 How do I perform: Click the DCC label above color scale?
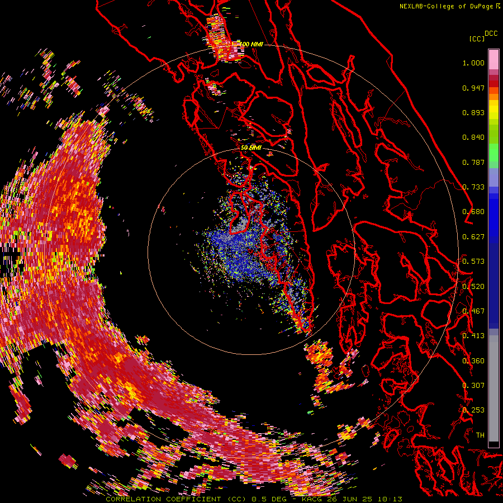coord(491,34)
